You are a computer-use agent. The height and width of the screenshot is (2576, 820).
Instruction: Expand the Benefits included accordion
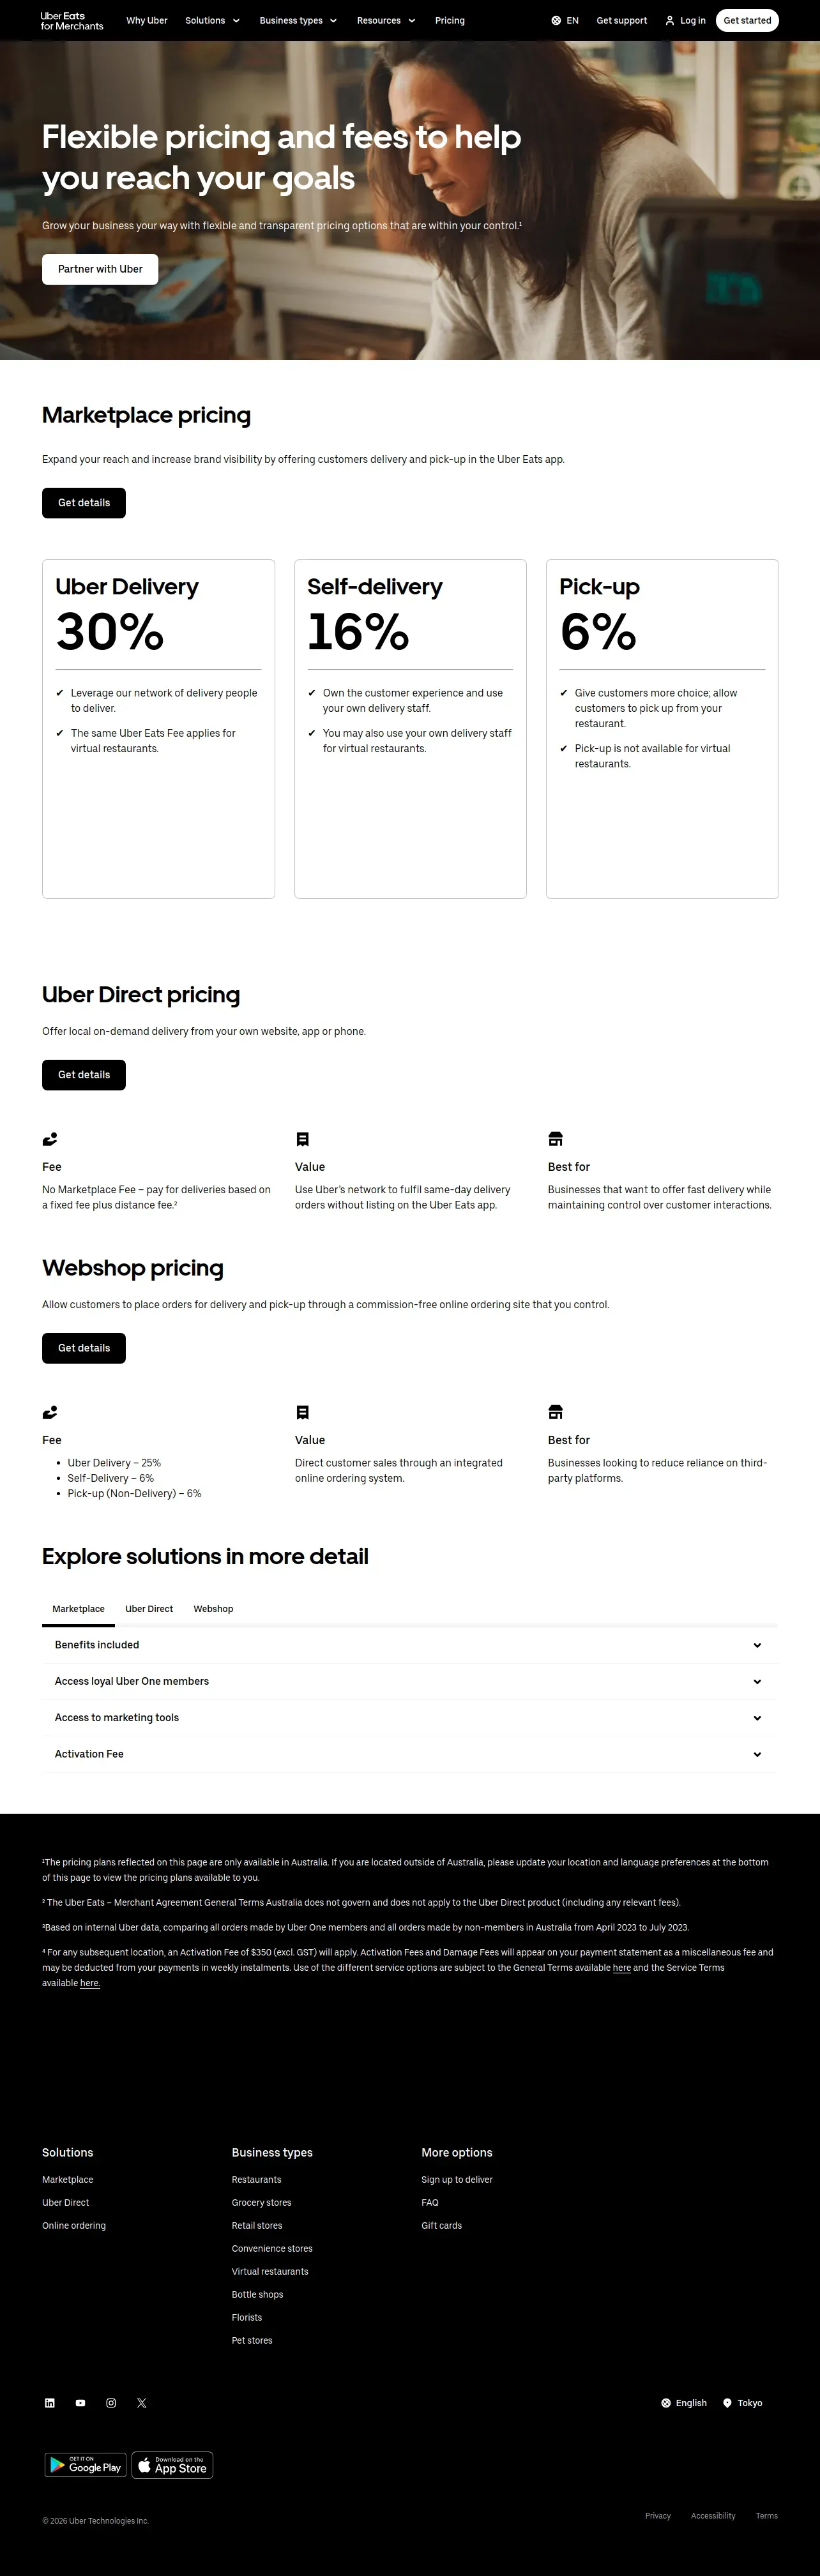point(409,1644)
